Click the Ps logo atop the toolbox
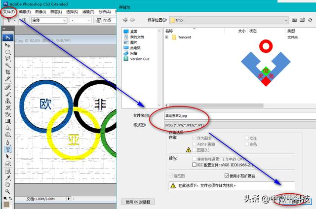The image size is (316, 209). [8, 37]
